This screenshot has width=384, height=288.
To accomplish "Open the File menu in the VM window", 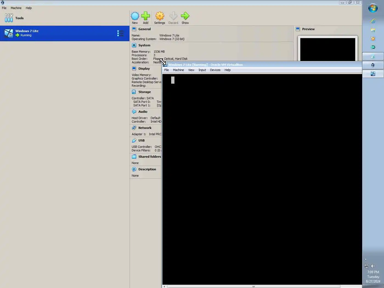I will click(166, 70).
